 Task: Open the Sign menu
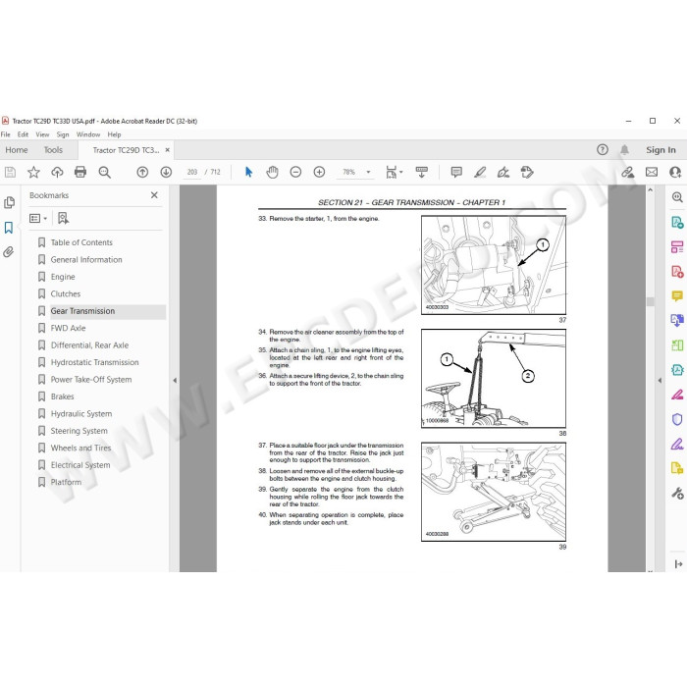(x=63, y=134)
